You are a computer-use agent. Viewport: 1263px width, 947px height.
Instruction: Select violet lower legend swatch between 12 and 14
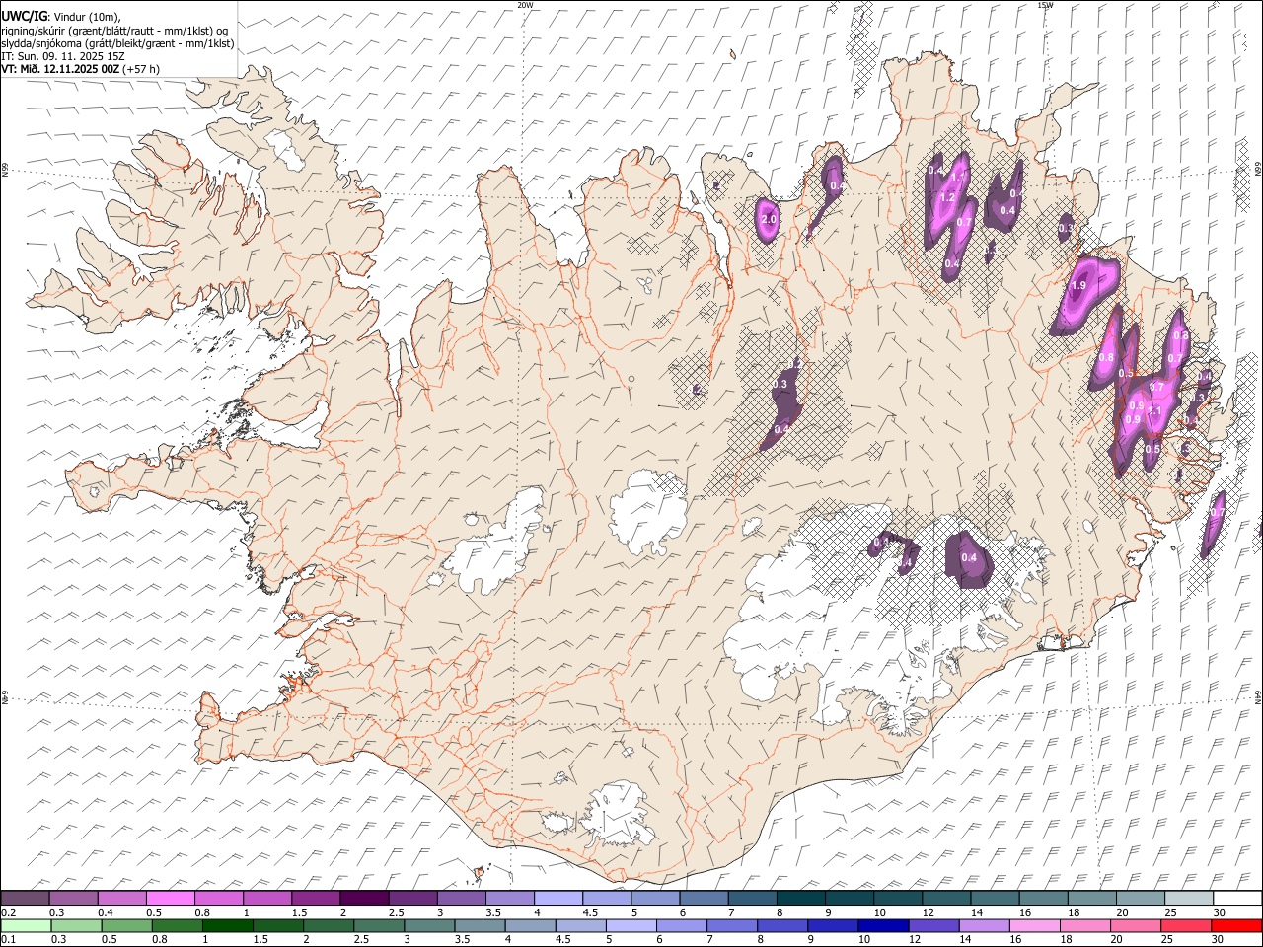[x=934, y=925]
